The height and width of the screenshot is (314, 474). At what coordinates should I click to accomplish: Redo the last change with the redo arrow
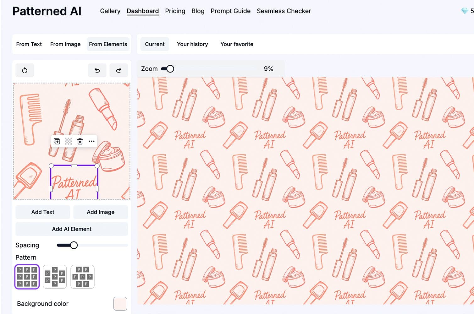pos(119,70)
